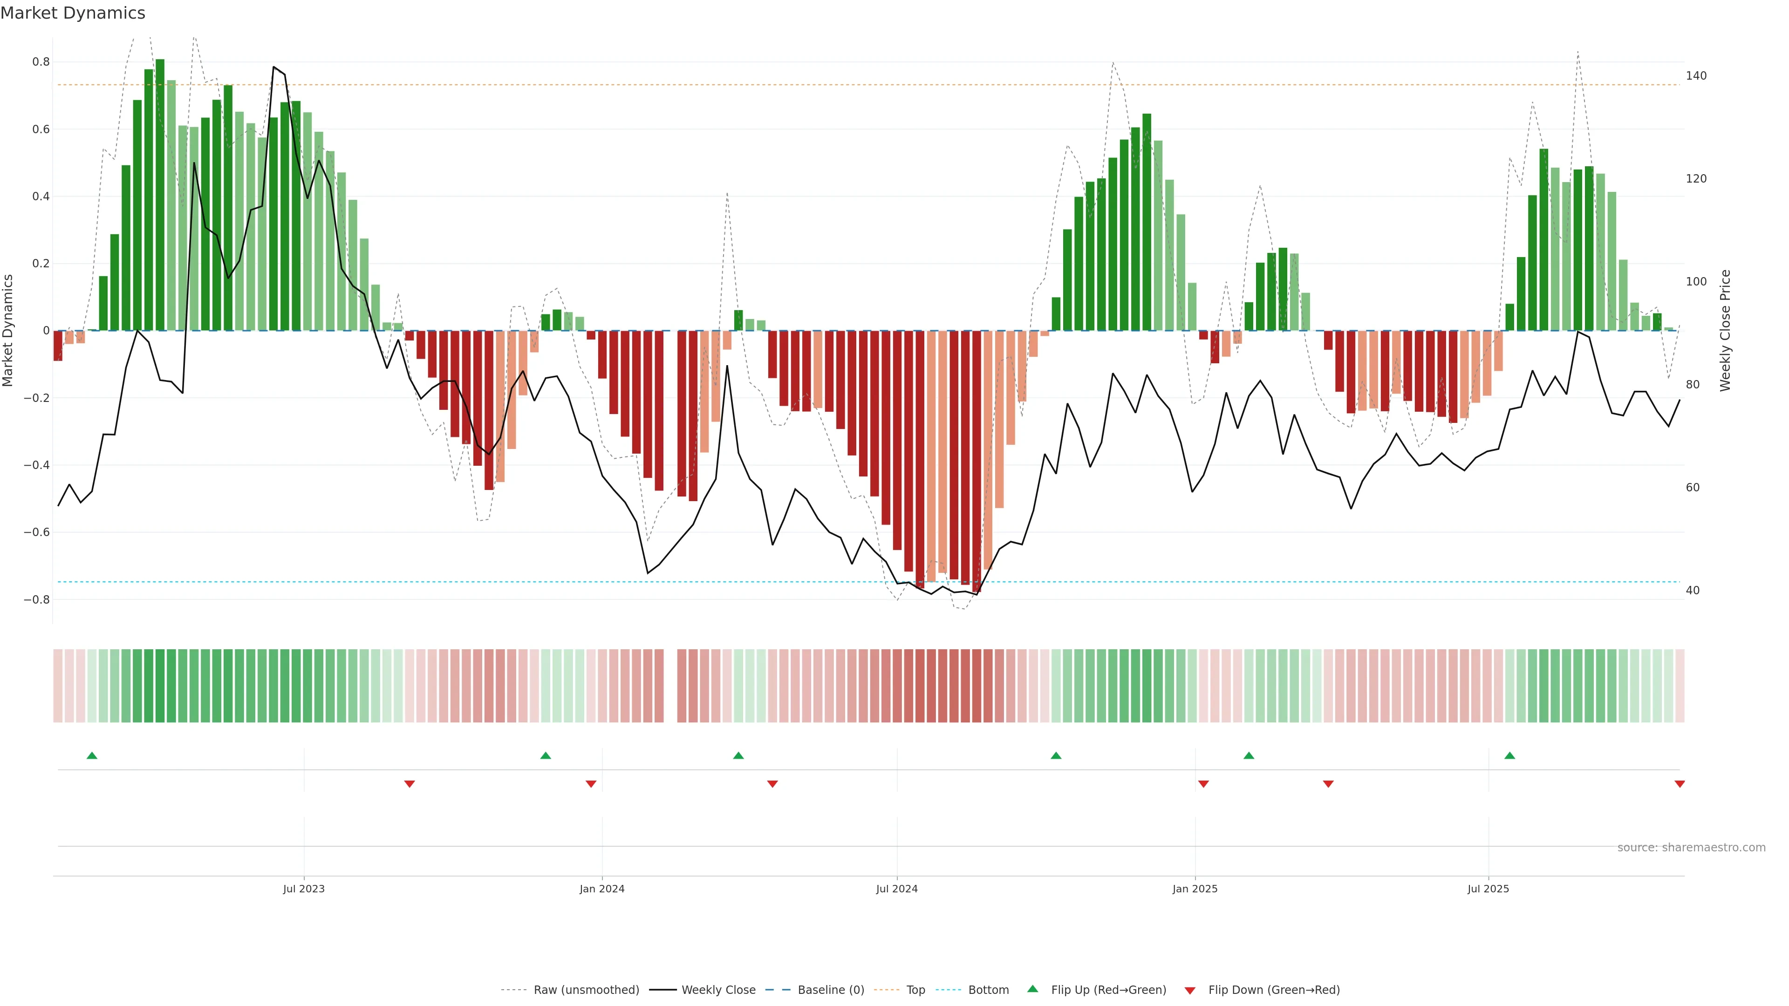The image size is (1789, 1006).
Task: Toggle the Top legend entry
Action: tap(915, 990)
